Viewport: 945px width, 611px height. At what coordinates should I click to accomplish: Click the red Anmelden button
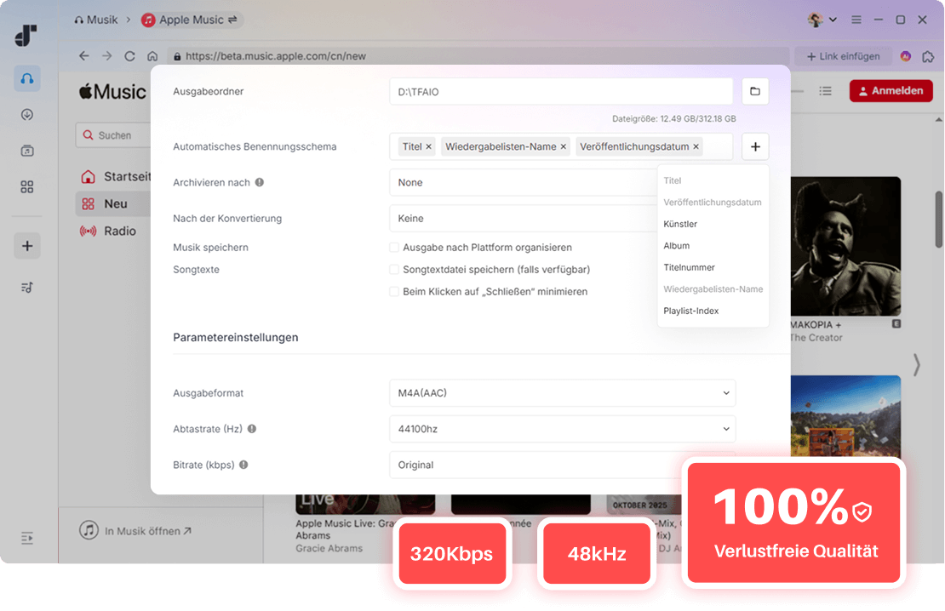[891, 90]
